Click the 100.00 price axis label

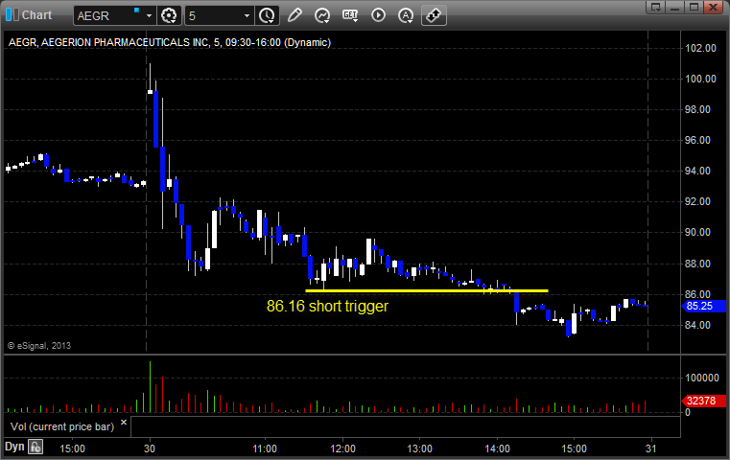700,79
